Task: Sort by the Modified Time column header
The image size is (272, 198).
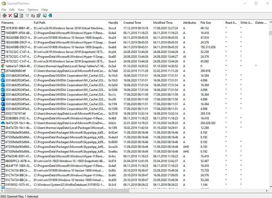Action: (x=167, y=22)
